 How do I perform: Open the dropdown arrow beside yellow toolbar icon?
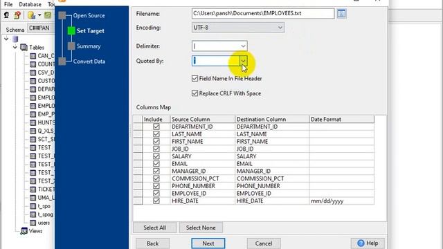click(x=39, y=15)
